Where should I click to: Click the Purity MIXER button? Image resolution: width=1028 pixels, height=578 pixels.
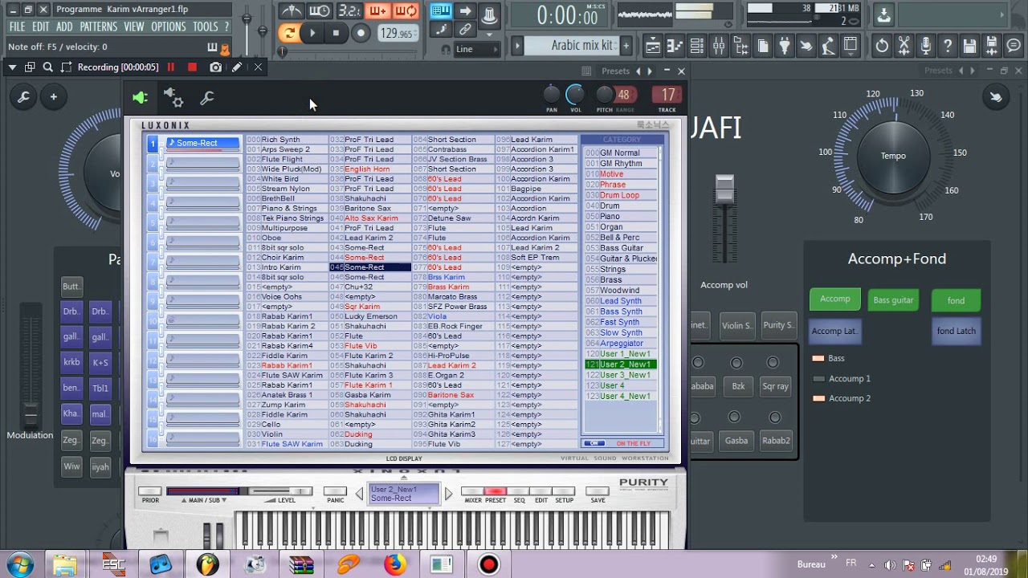click(473, 491)
